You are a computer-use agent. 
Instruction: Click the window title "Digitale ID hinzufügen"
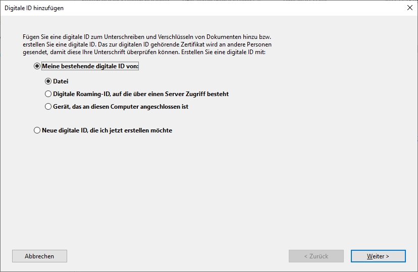tap(34, 8)
